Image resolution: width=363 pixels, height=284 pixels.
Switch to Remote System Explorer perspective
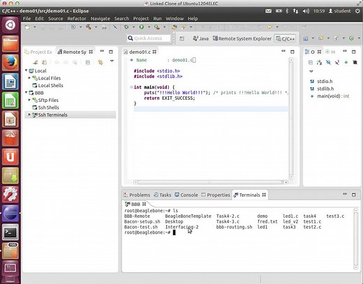point(242,38)
